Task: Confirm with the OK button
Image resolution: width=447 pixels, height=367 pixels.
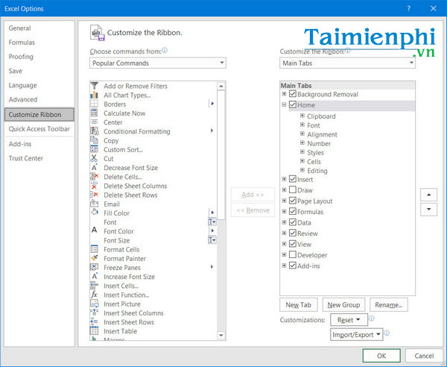Action: tap(381, 356)
